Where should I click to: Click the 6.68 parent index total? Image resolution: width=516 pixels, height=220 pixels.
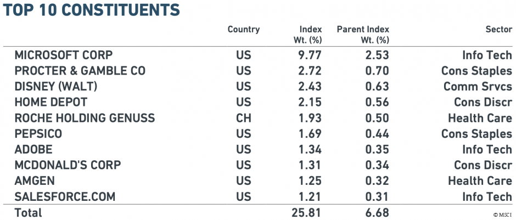point(377,212)
